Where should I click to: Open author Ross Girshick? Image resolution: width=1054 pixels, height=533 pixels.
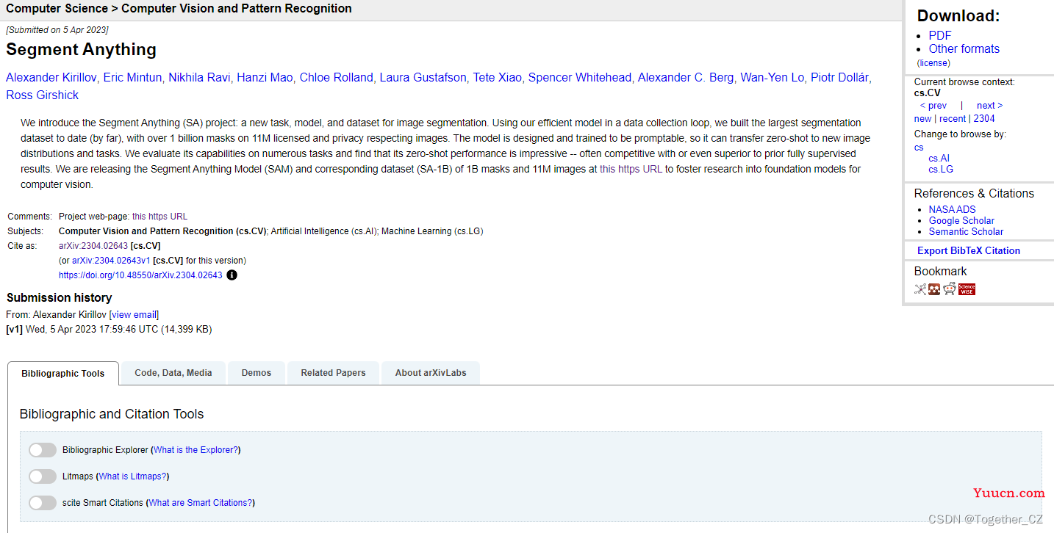coord(42,95)
